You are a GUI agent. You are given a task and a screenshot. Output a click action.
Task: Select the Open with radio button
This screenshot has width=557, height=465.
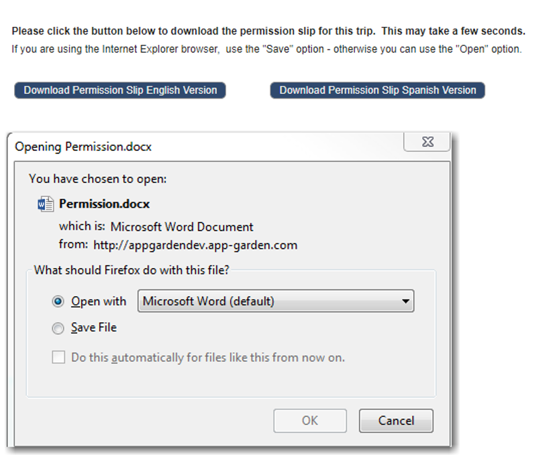(x=58, y=302)
